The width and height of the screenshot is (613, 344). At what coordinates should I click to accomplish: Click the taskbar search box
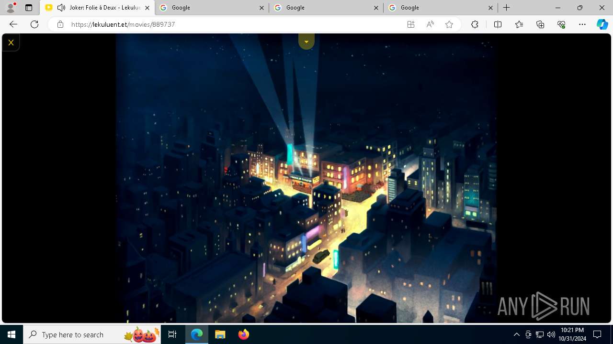[x=92, y=334]
